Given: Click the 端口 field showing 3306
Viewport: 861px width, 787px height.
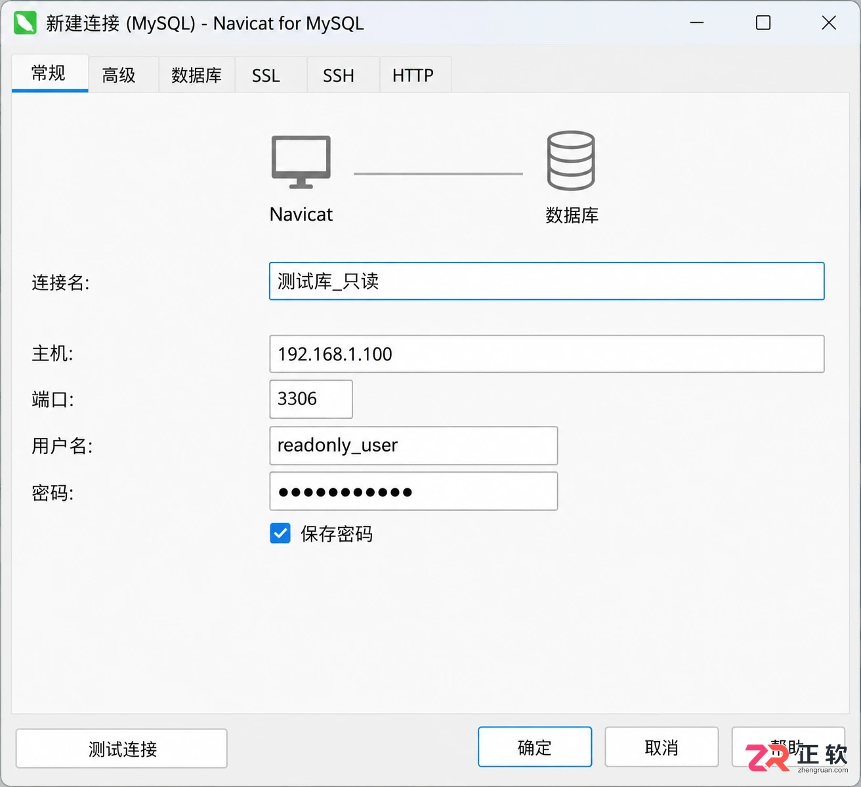Looking at the screenshot, I should click(x=311, y=399).
